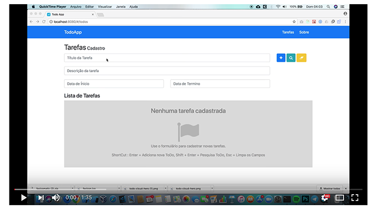Open the Ajuda menu
The height and width of the screenshot is (211, 375).
tap(134, 7)
